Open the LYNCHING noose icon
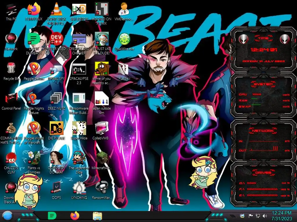 pyautogui.click(x=79, y=190)
